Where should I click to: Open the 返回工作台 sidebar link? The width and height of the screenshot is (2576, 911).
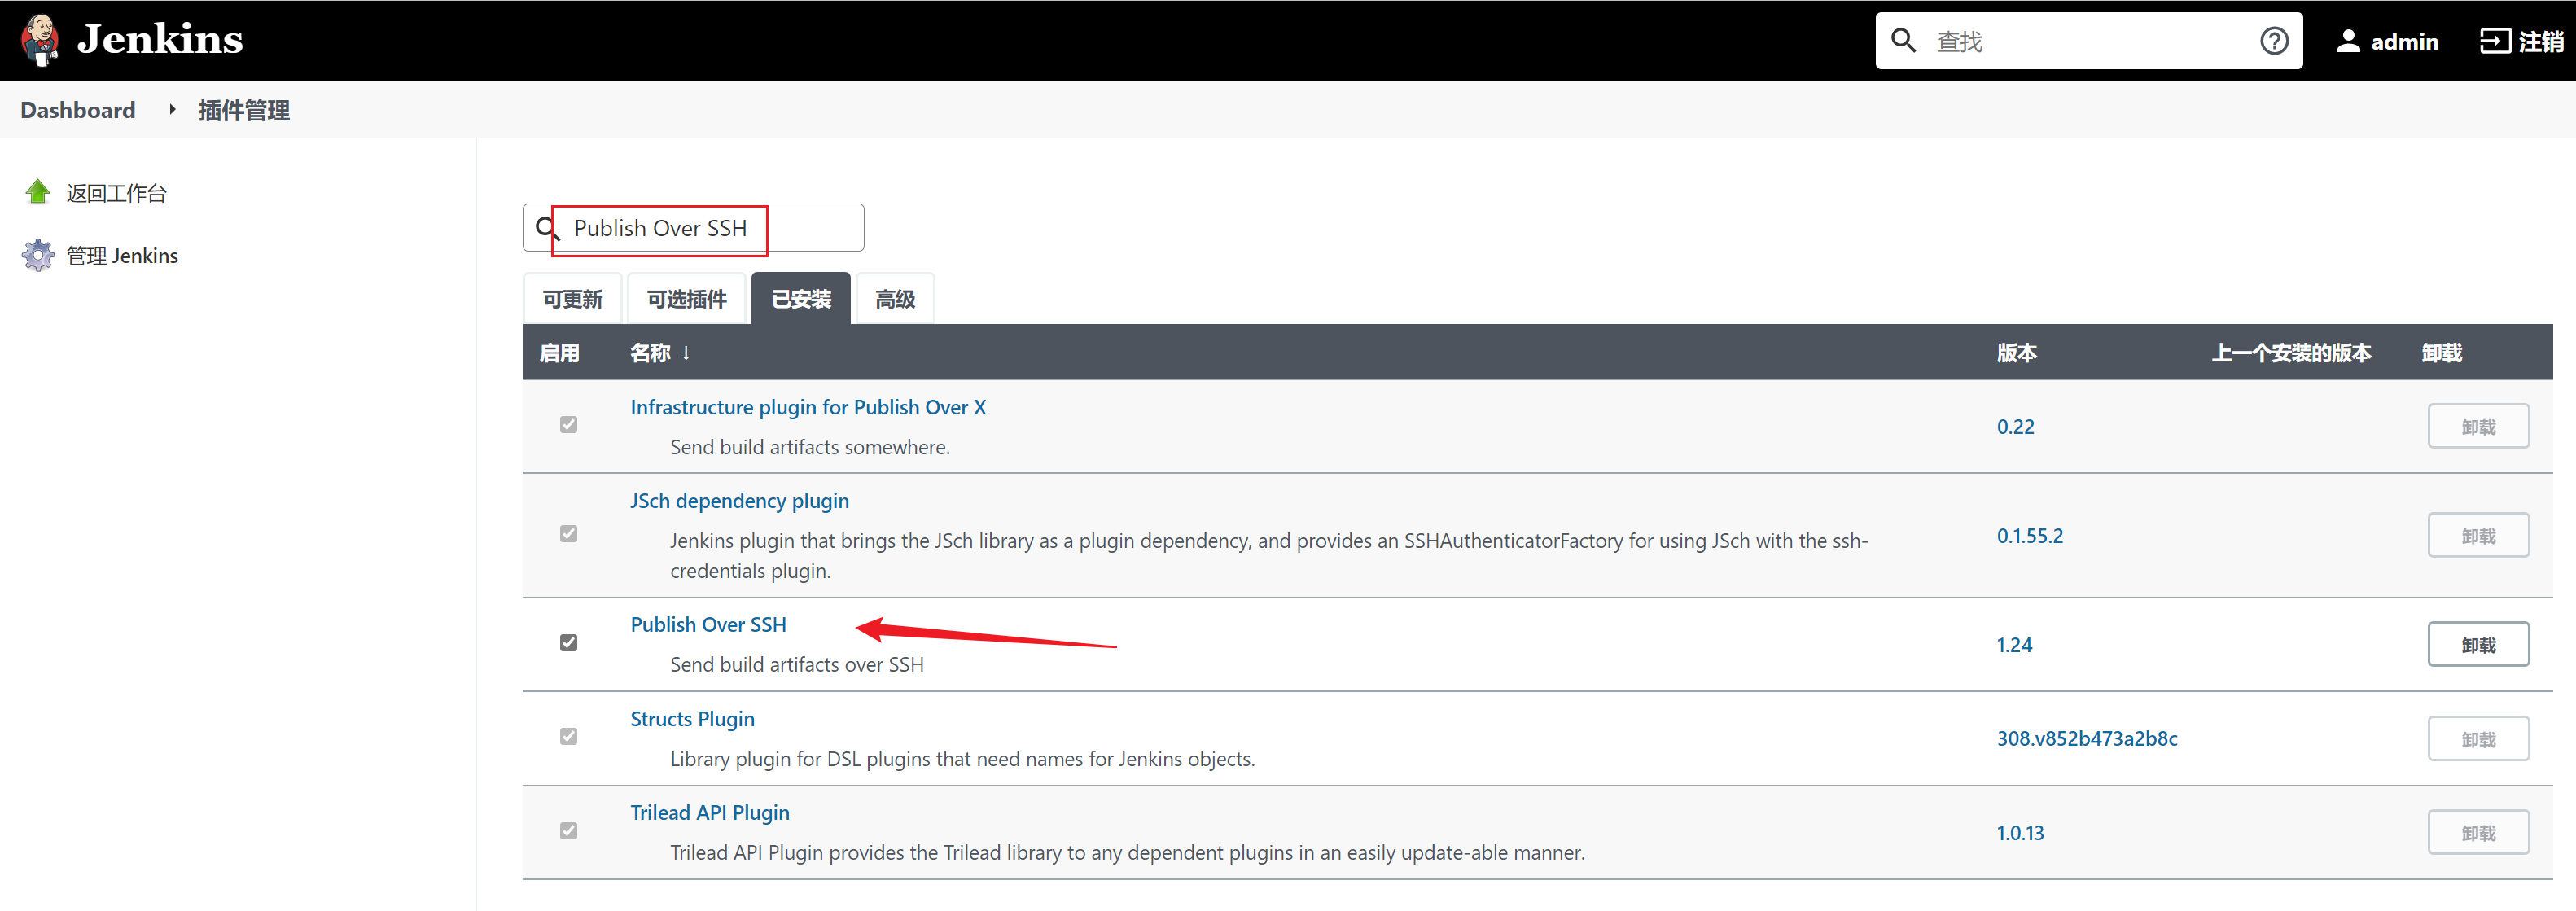click(117, 193)
